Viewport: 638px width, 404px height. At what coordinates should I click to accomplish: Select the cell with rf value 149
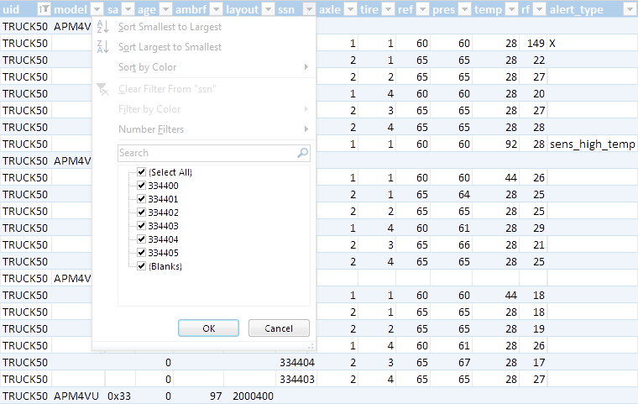533,43
